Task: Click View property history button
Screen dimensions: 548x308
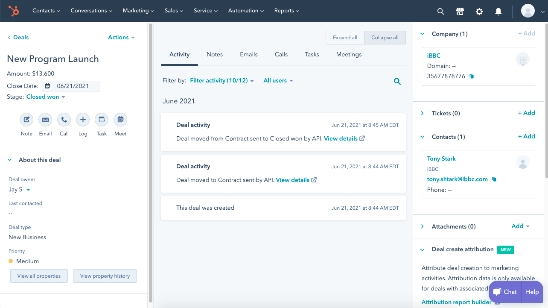Action: [105, 276]
